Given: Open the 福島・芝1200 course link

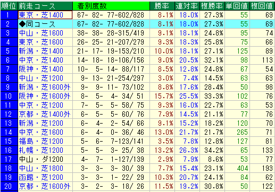Looking at the screenshot, I should [41, 141].
